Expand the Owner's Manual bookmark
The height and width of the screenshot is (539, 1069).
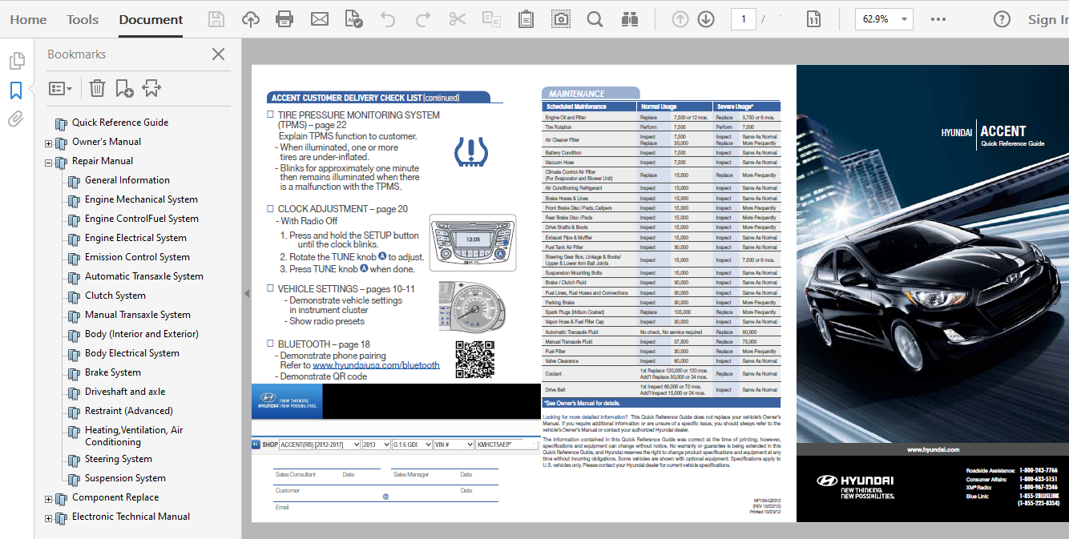[x=48, y=143]
